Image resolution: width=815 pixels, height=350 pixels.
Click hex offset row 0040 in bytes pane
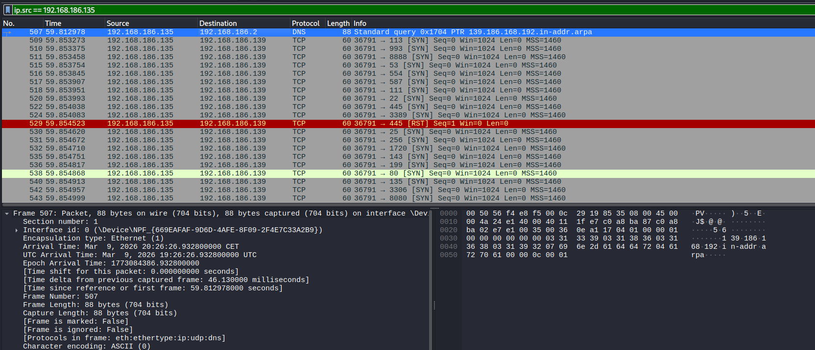click(449, 246)
